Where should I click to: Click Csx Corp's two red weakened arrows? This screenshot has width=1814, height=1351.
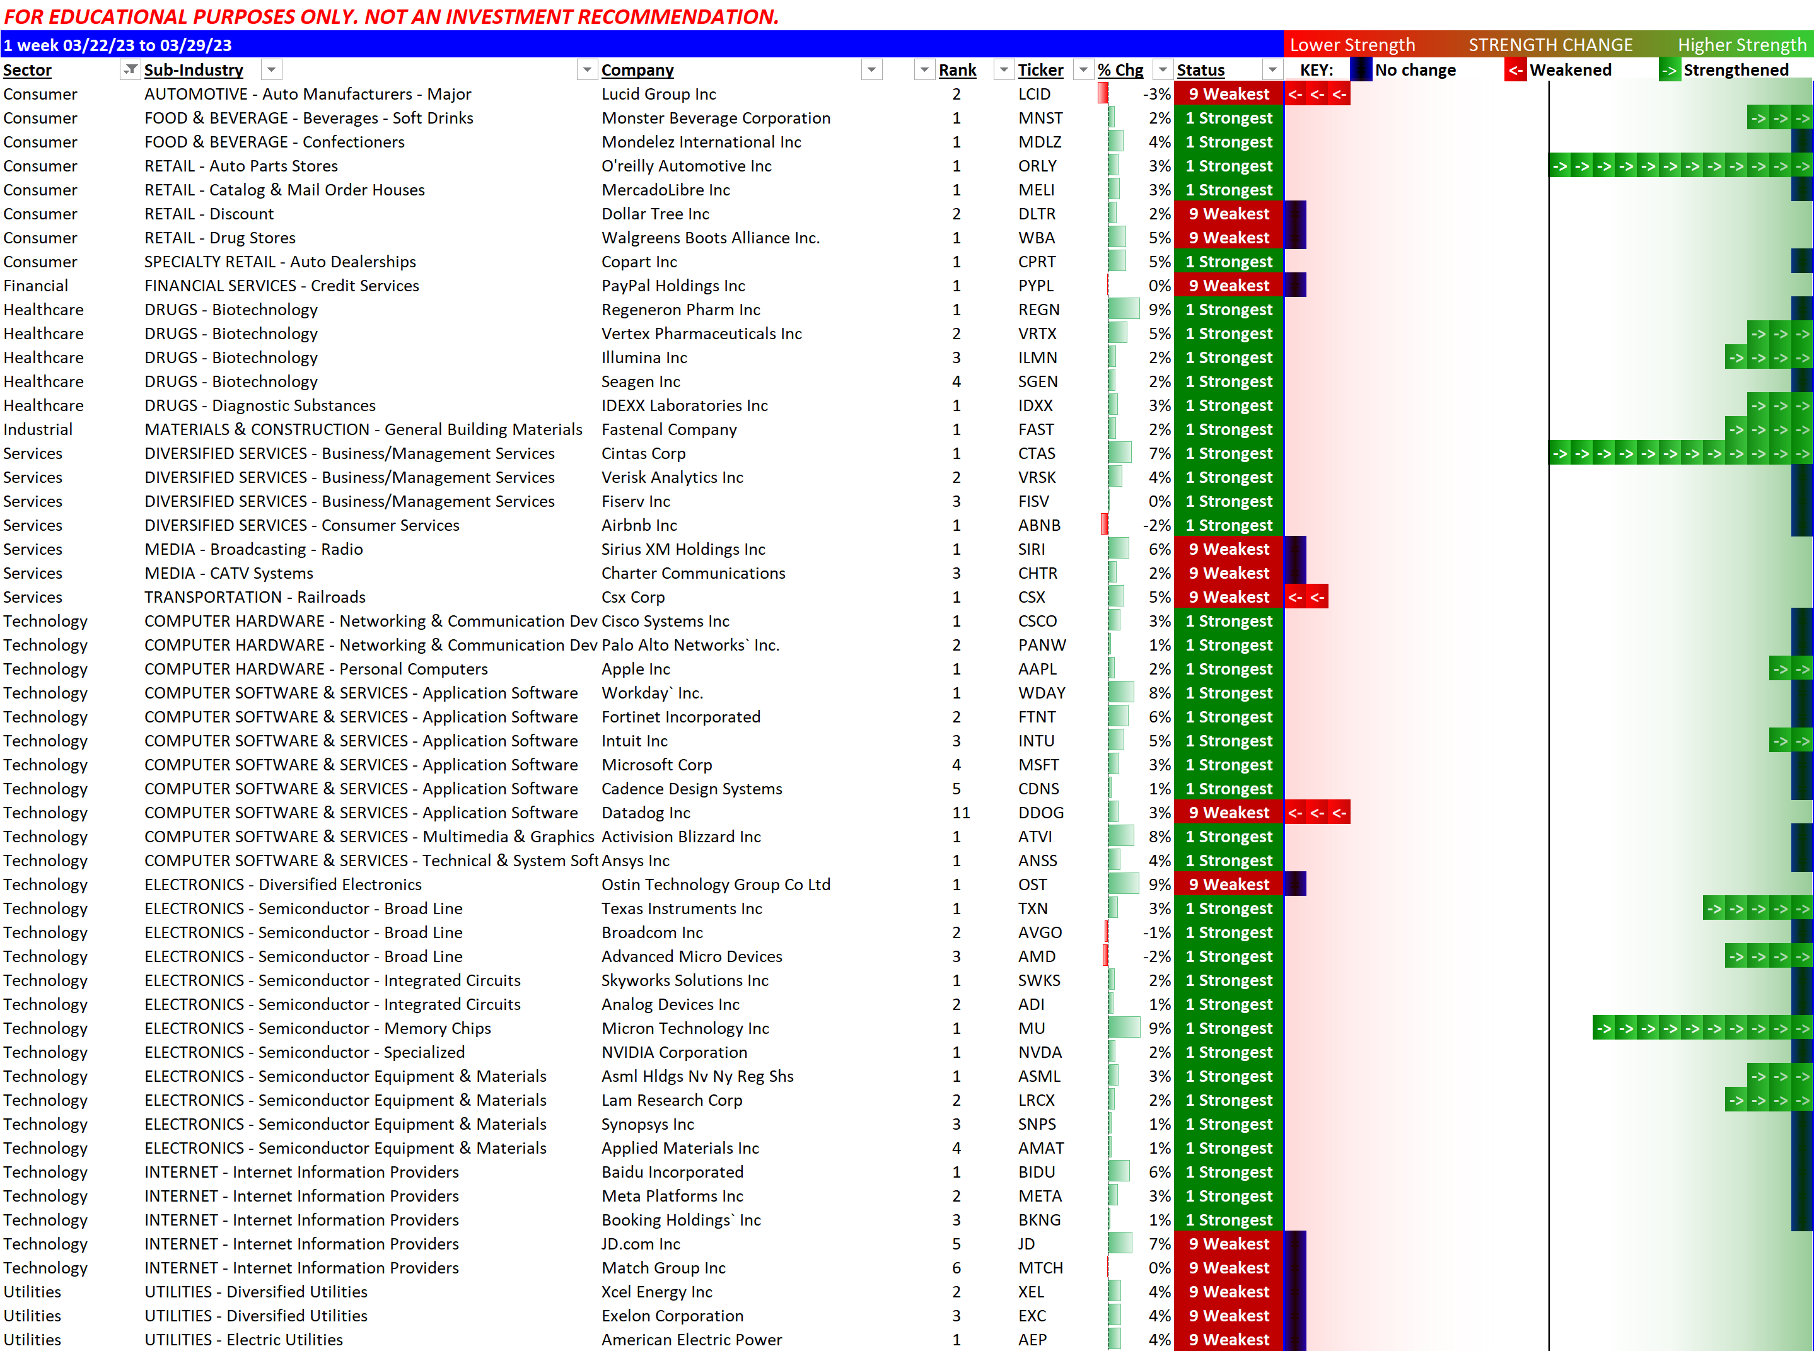pos(1306,598)
